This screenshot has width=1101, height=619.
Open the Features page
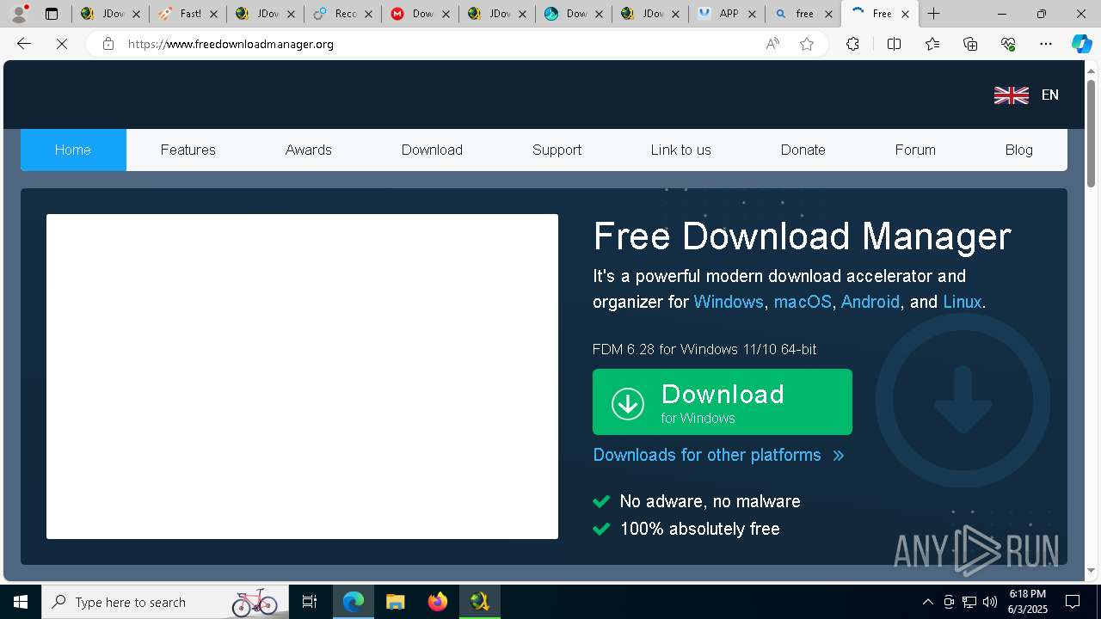coord(188,150)
